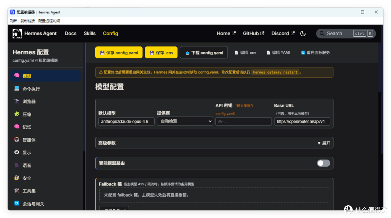This screenshot has height=218, width=391.
Task: Select the Config tab
Action: click(110, 33)
